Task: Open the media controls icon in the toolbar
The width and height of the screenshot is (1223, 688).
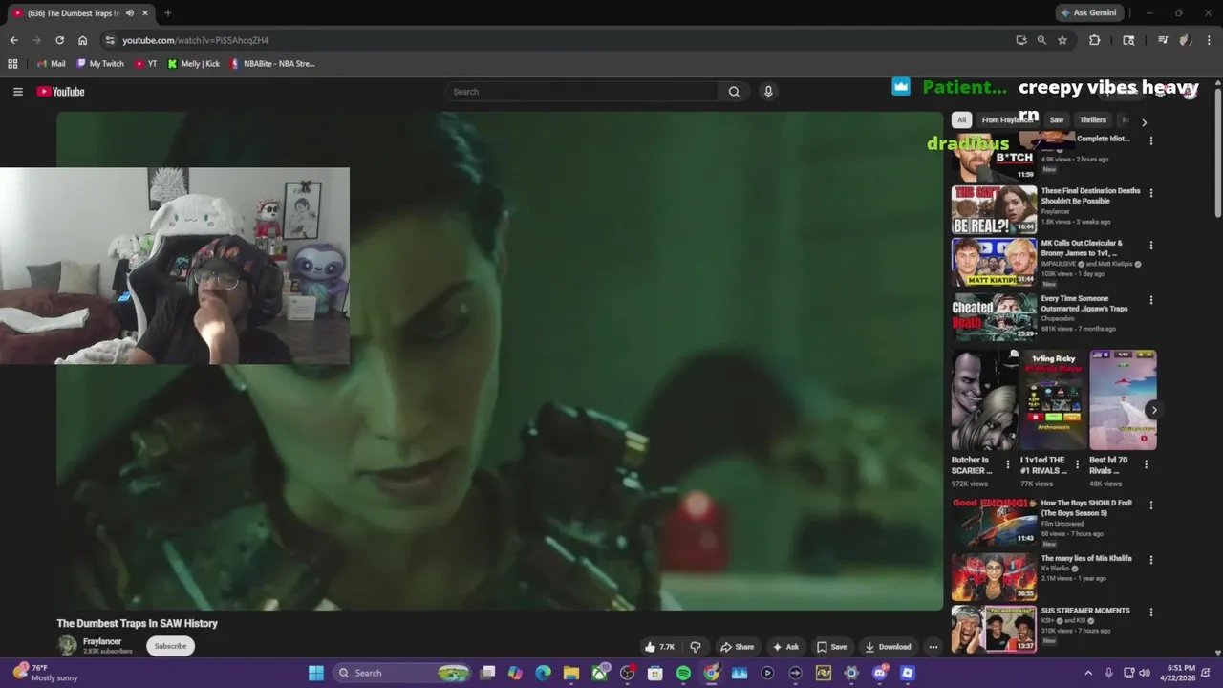Action: 1163,40
